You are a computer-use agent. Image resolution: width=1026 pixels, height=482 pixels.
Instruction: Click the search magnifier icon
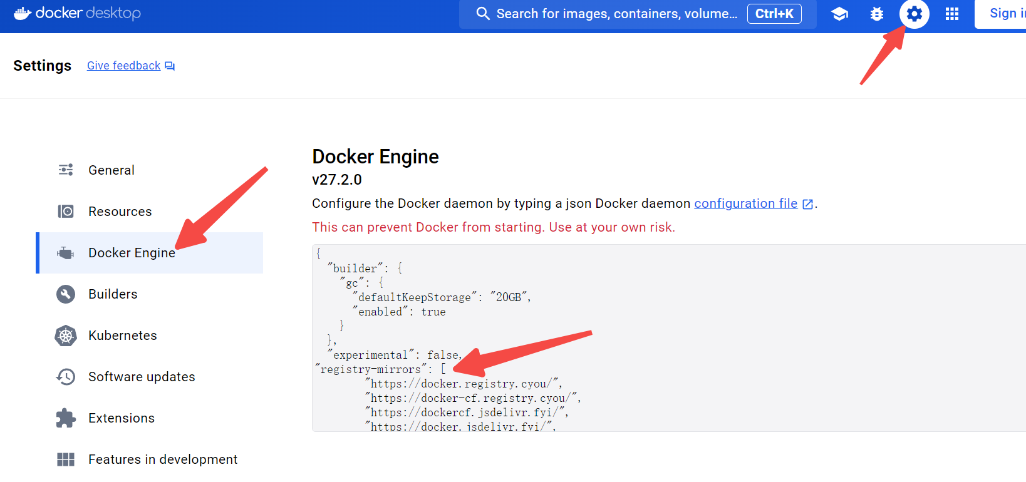(x=482, y=14)
